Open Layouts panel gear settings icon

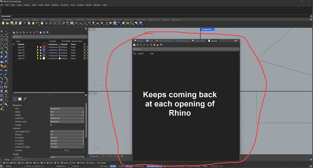pos(236,41)
